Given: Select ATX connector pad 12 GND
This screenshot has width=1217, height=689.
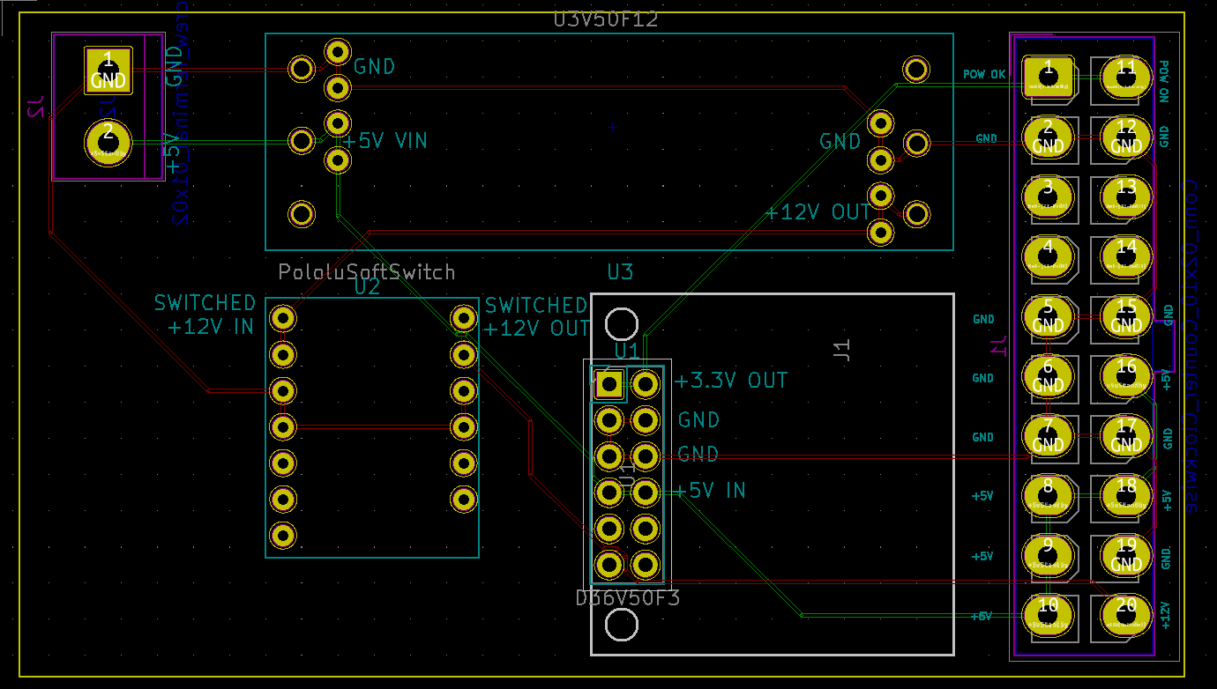Looking at the screenshot, I should [1126, 137].
